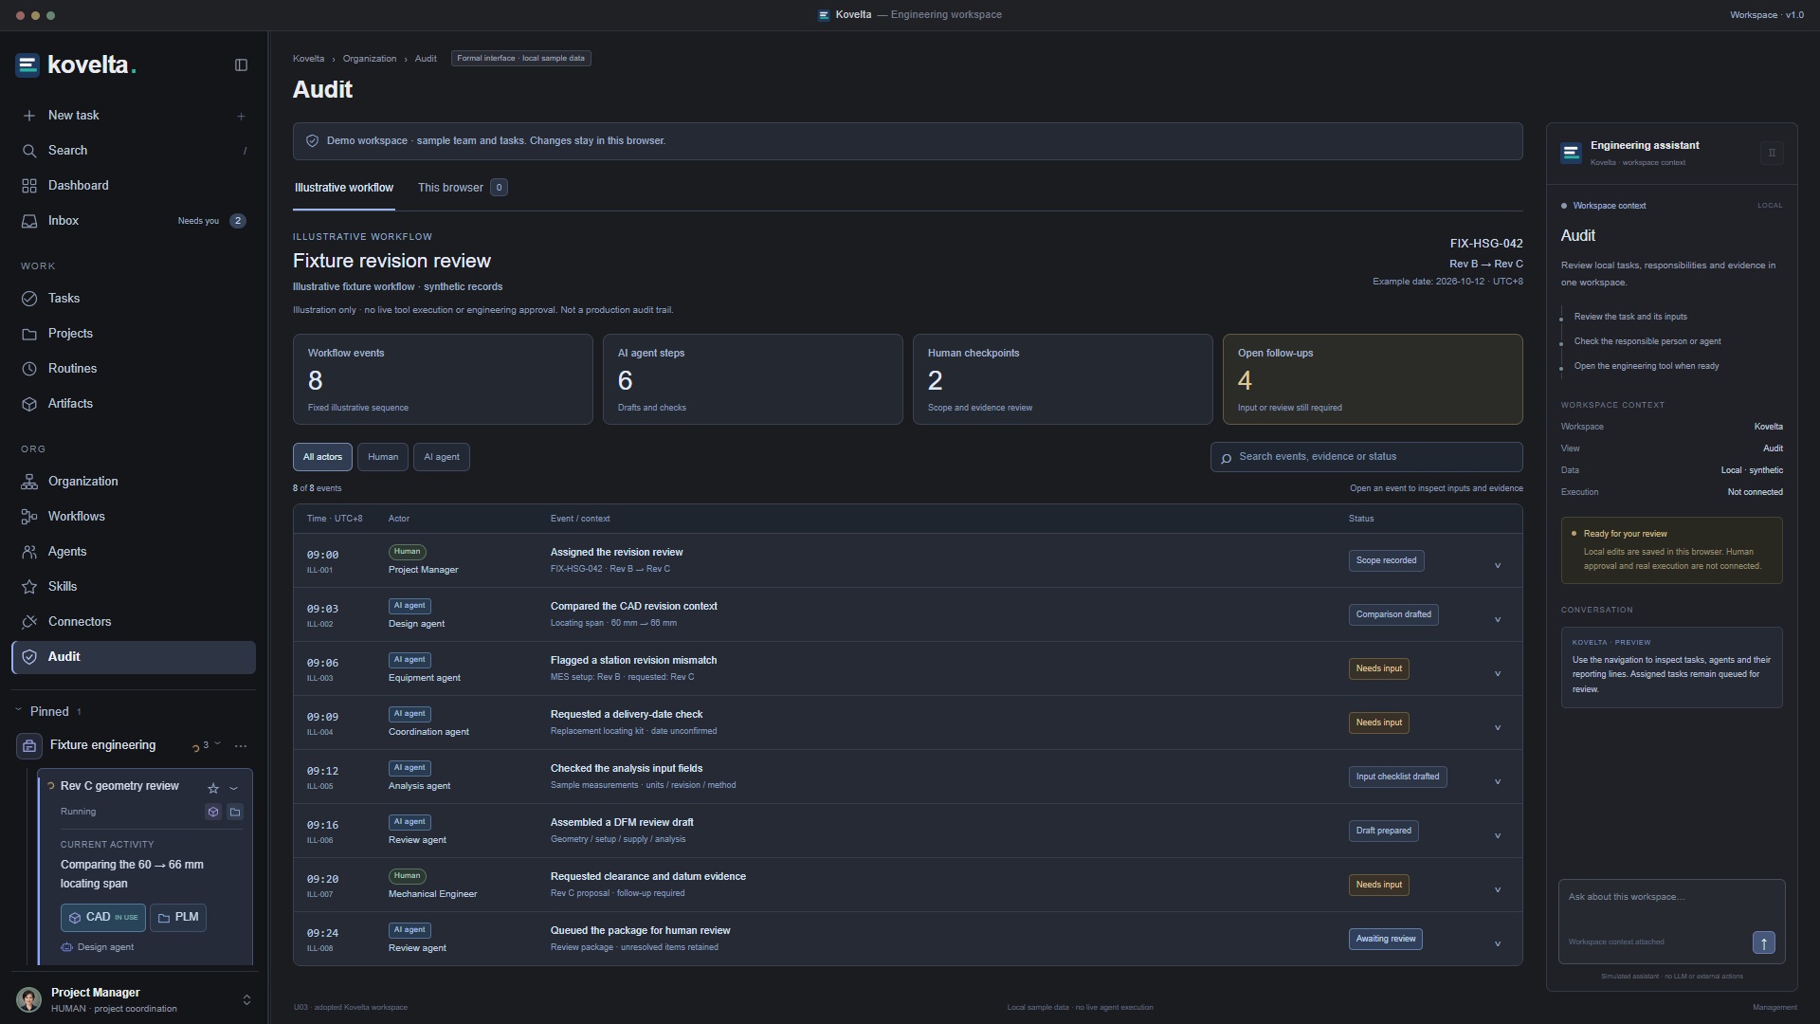This screenshot has width=1820, height=1024.
Task: Expand the Compared the CAD revision context row
Action: [1498, 619]
